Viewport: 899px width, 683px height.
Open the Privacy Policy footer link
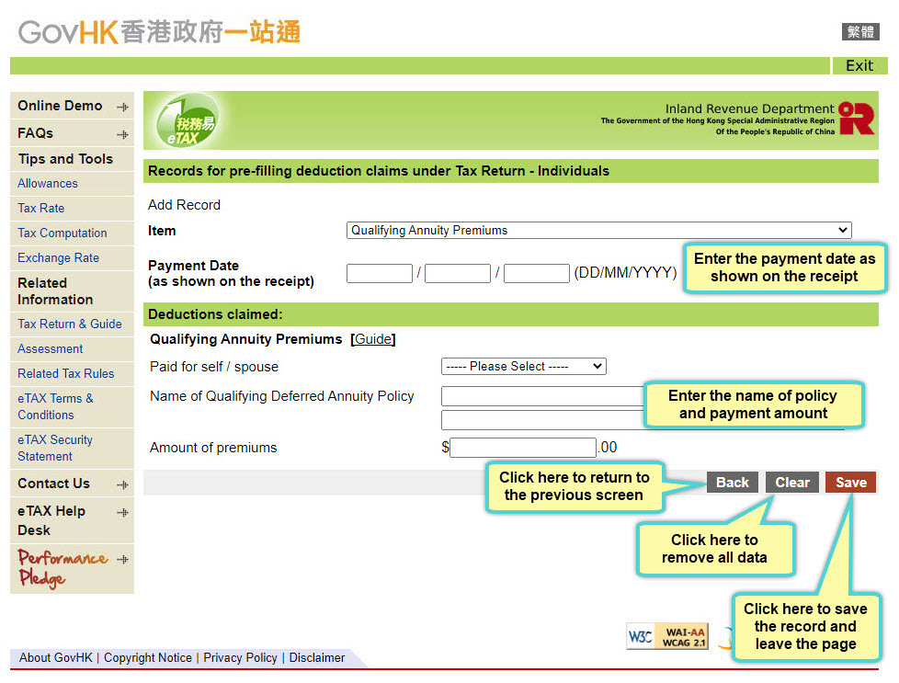240,658
